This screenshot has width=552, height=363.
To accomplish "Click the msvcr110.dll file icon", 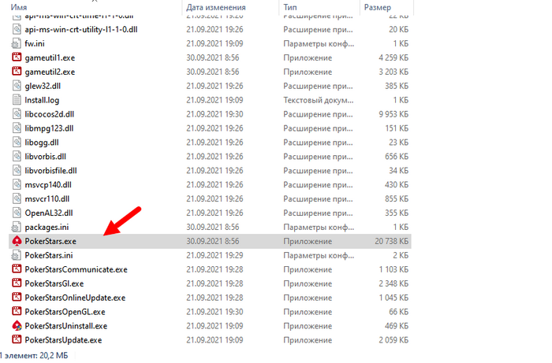I will [17, 198].
